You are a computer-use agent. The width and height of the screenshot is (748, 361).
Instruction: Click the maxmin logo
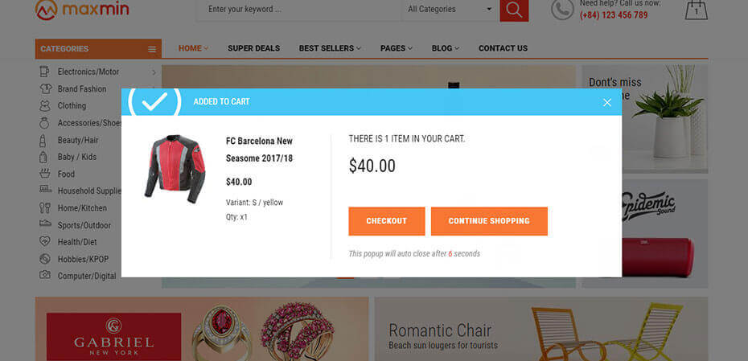click(82, 9)
